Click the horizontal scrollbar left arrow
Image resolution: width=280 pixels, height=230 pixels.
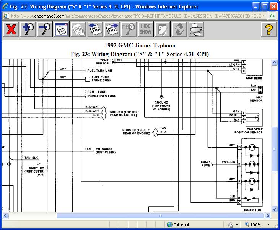(x=5, y=216)
